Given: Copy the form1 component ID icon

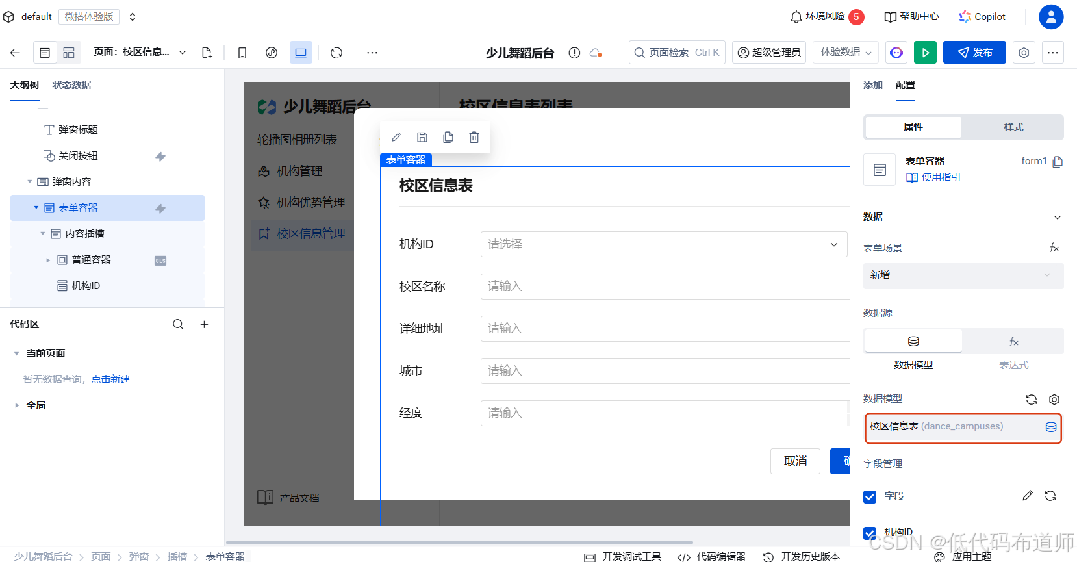Looking at the screenshot, I should 1058,161.
